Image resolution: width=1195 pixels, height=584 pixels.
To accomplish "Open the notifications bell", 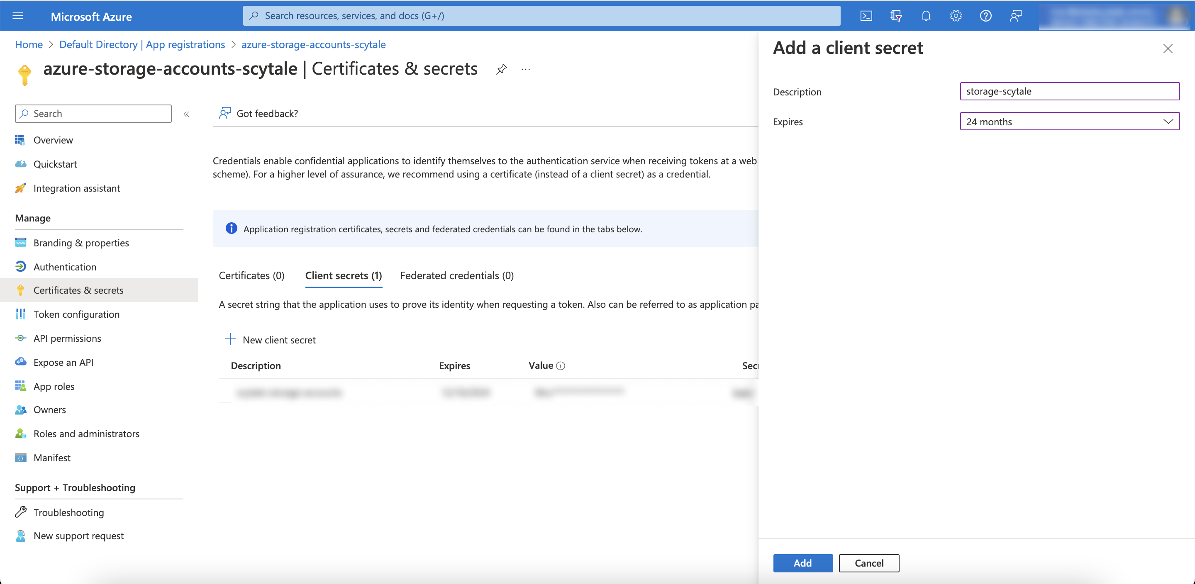I will click(x=925, y=16).
